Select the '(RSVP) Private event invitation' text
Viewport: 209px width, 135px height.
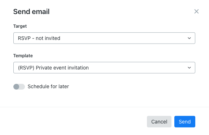pos(53,68)
